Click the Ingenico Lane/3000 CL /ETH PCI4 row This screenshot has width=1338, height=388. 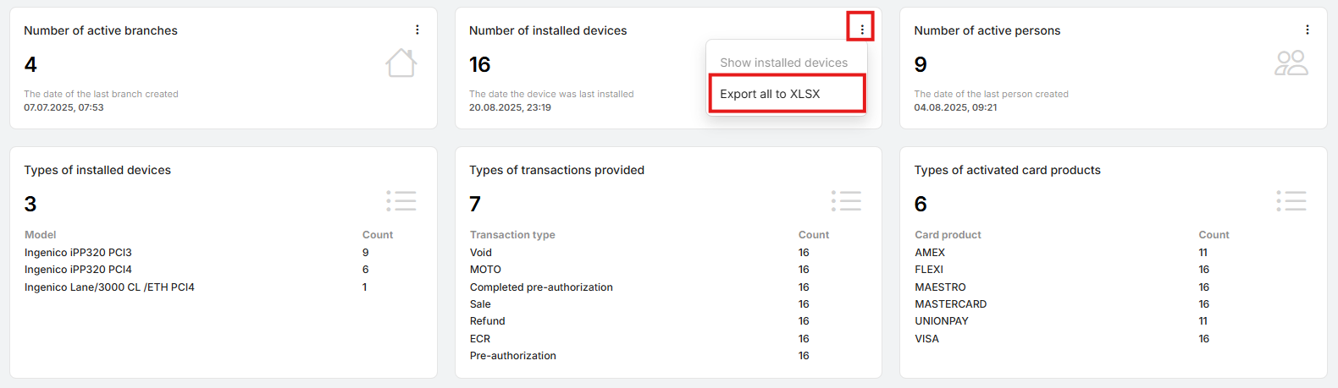pos(109,287)
